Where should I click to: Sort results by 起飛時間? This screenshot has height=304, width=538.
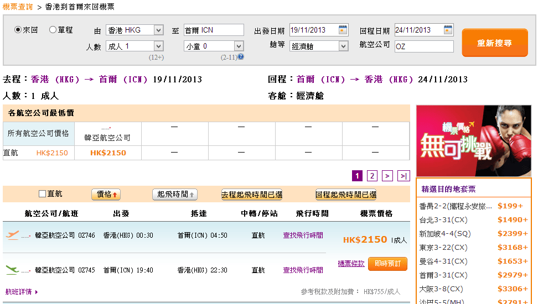pos(175,195)
